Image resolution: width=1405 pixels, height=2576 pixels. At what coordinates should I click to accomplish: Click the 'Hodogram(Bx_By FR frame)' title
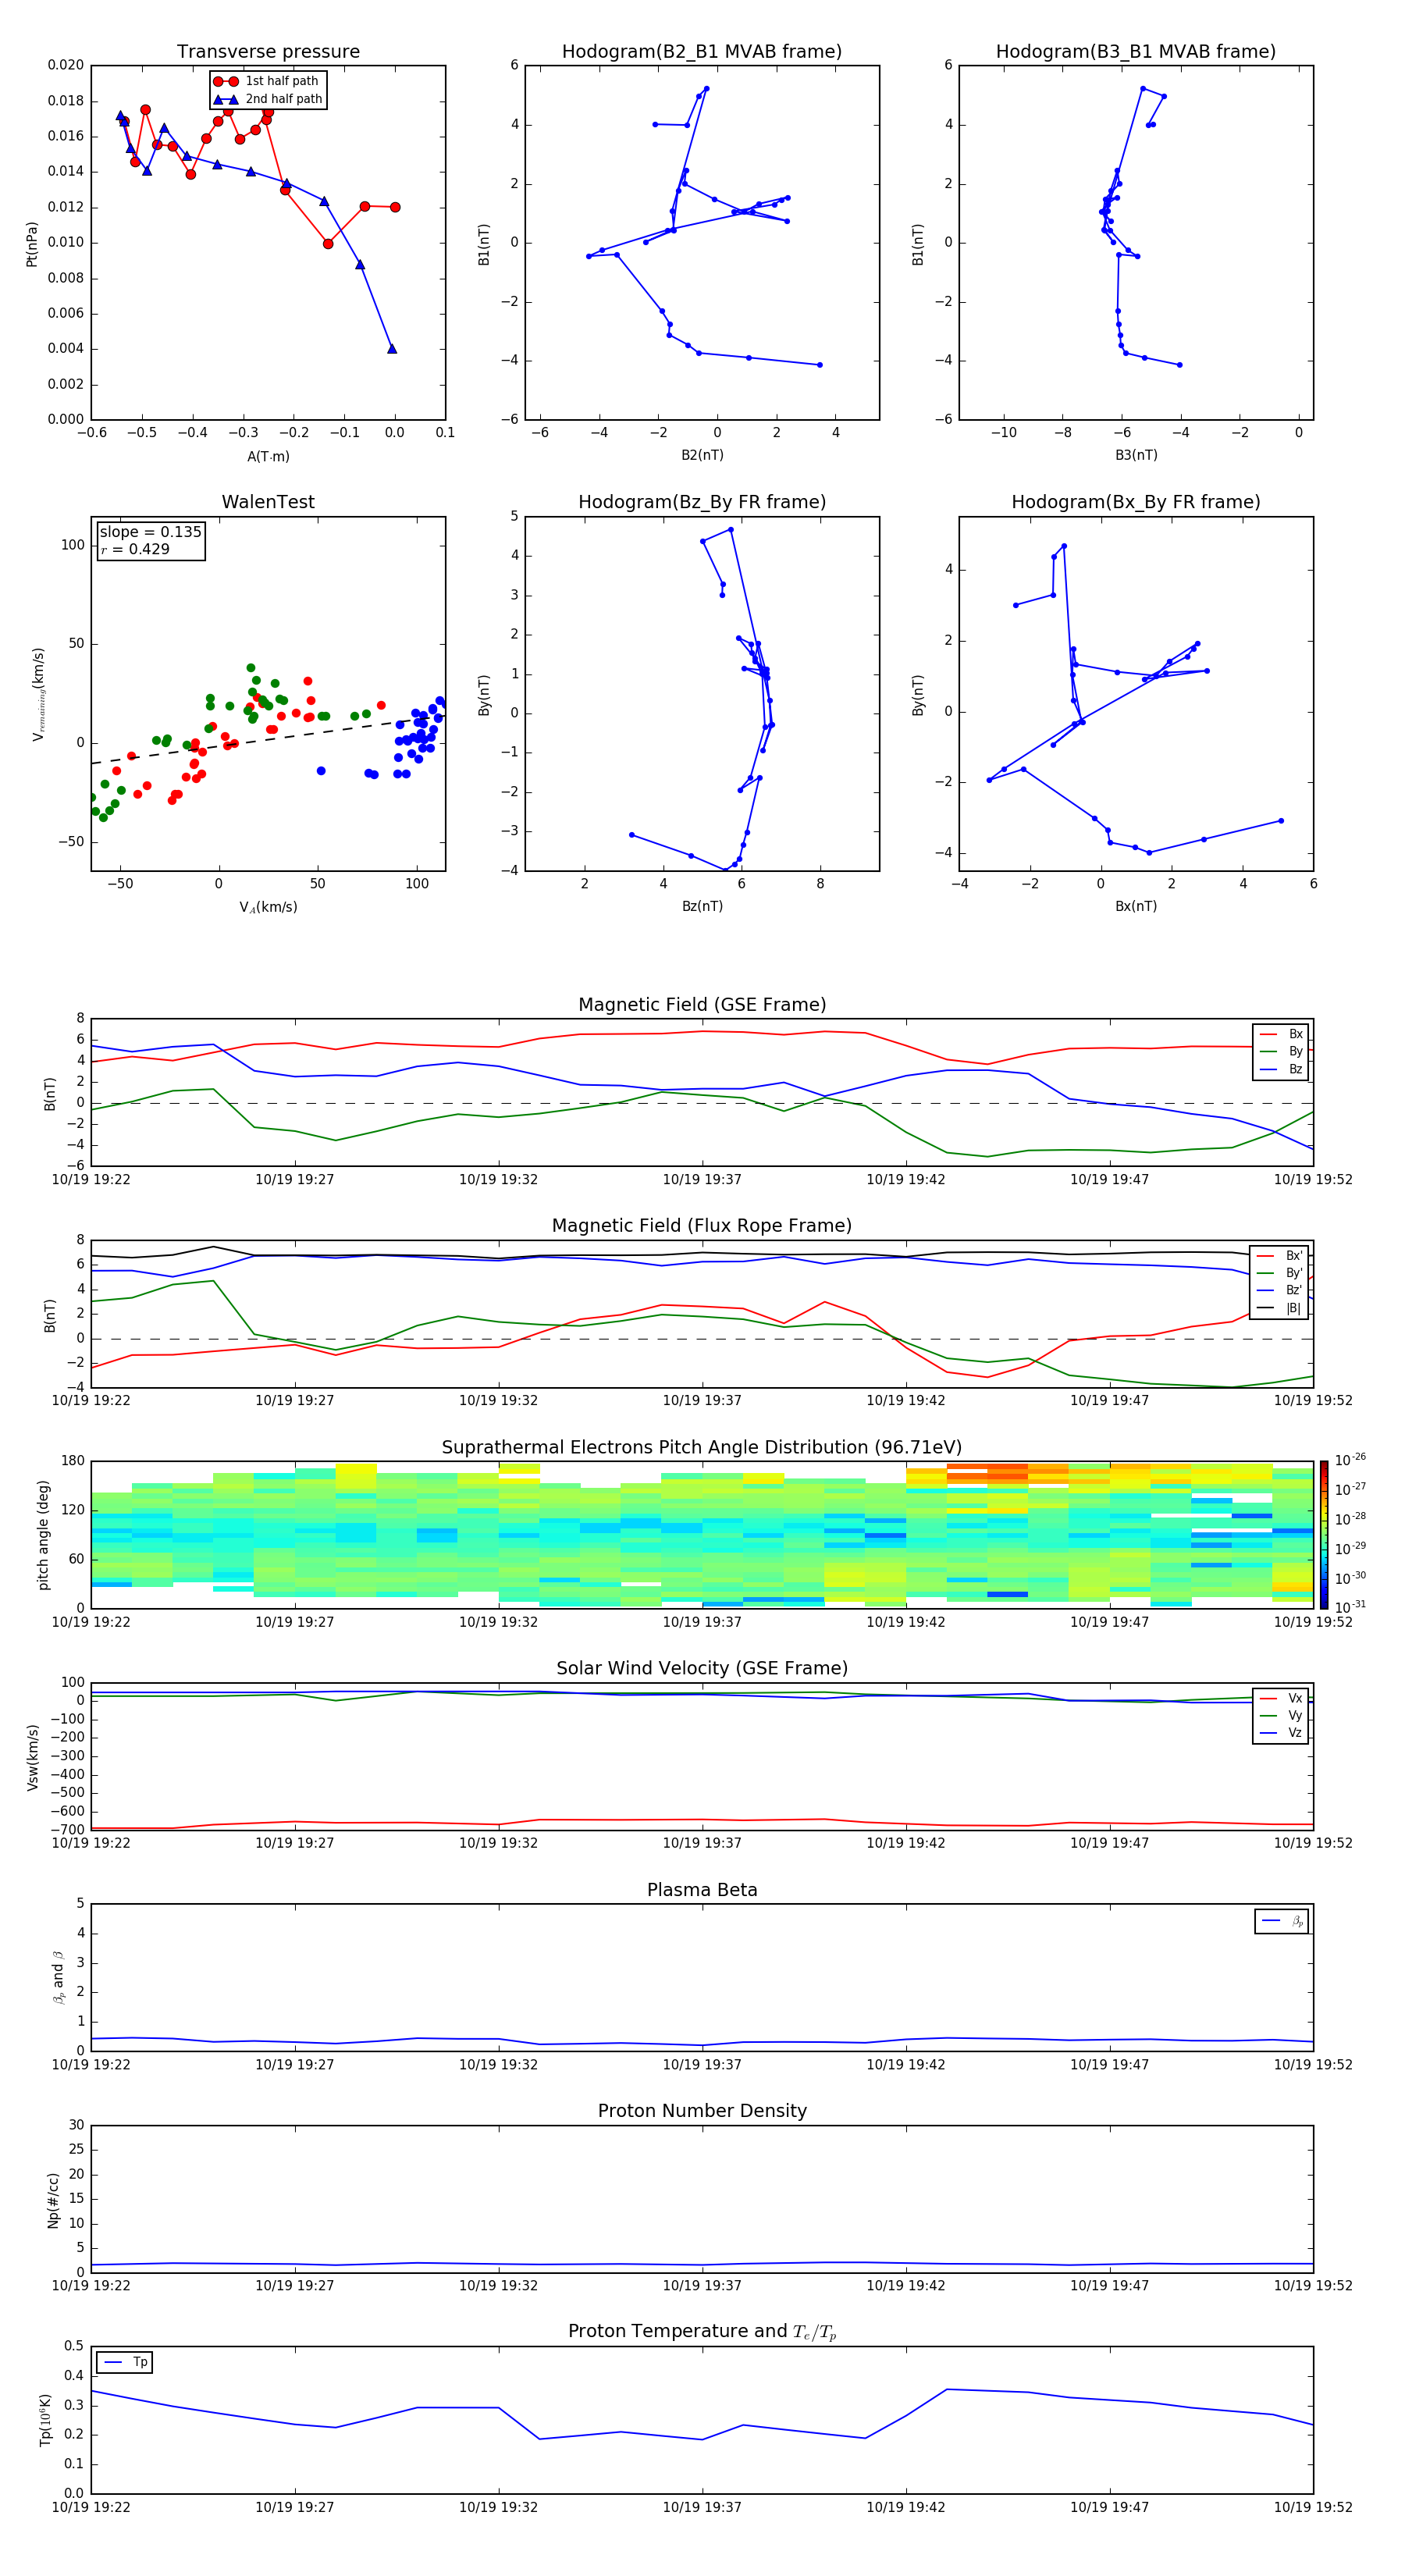coord(1136,502)
